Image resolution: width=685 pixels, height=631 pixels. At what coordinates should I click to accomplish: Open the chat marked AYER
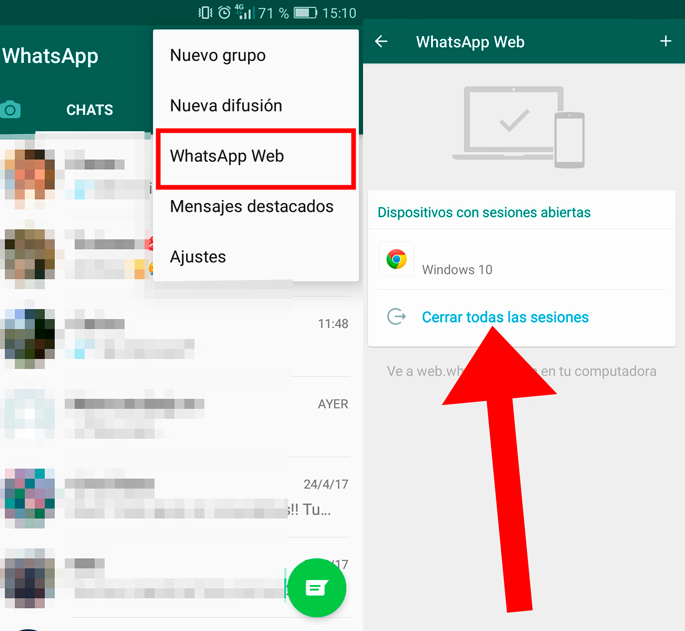pos(176,417)
